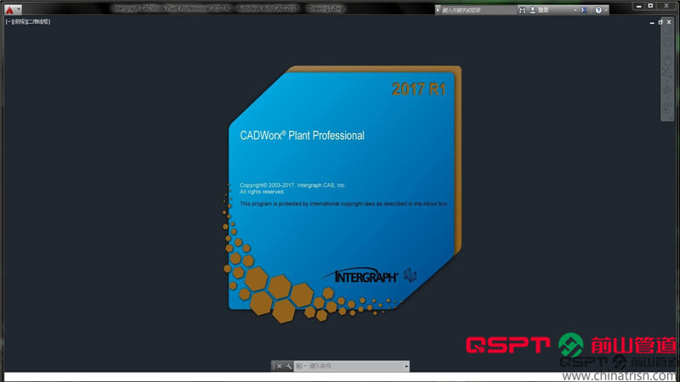Viewport: 680px width, 382px height.
Task: Restore the drawing window size
Action: click(660, 22)
